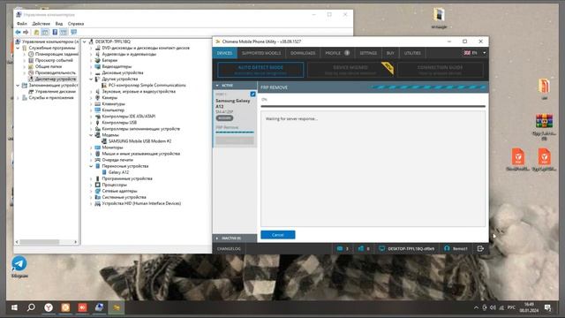Click the licenses icon in Chimera status bar
The height and width of the screenshot is (318, 565).
(x=361, y=248)
